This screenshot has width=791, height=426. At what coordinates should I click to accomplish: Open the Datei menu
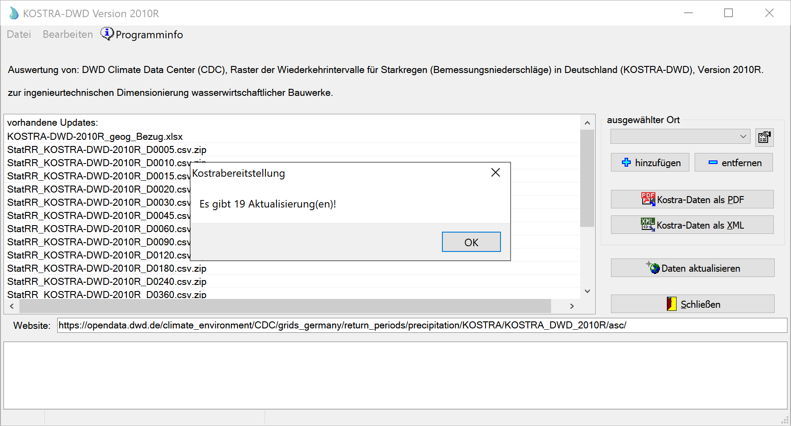[19, 34]
